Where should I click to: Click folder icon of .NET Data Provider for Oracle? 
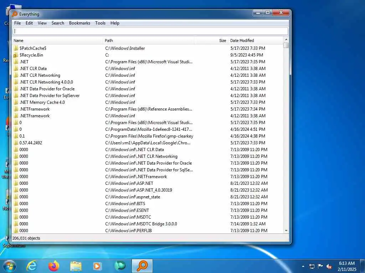16,89
